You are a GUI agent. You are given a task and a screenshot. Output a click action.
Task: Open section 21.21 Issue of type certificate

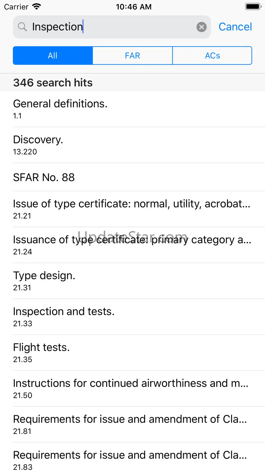click(132, 209)
